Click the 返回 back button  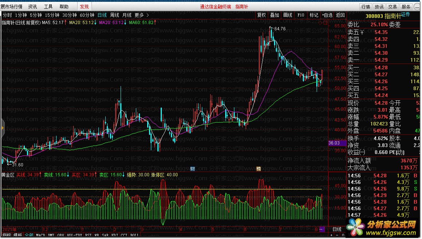click(340, 15)
